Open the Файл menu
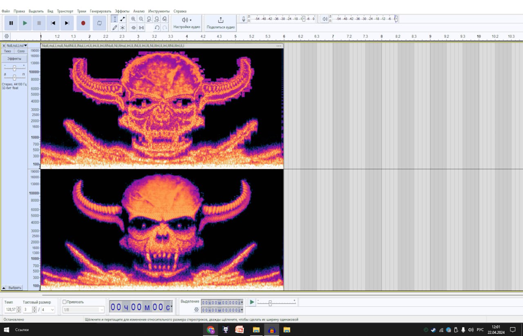The image size is (523, 336). click(x=6, y=11)
